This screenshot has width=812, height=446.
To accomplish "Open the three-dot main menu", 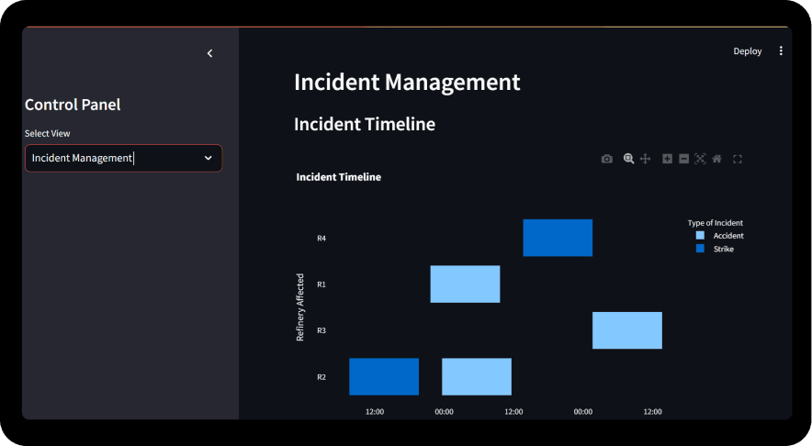I will tap(781, 51).
